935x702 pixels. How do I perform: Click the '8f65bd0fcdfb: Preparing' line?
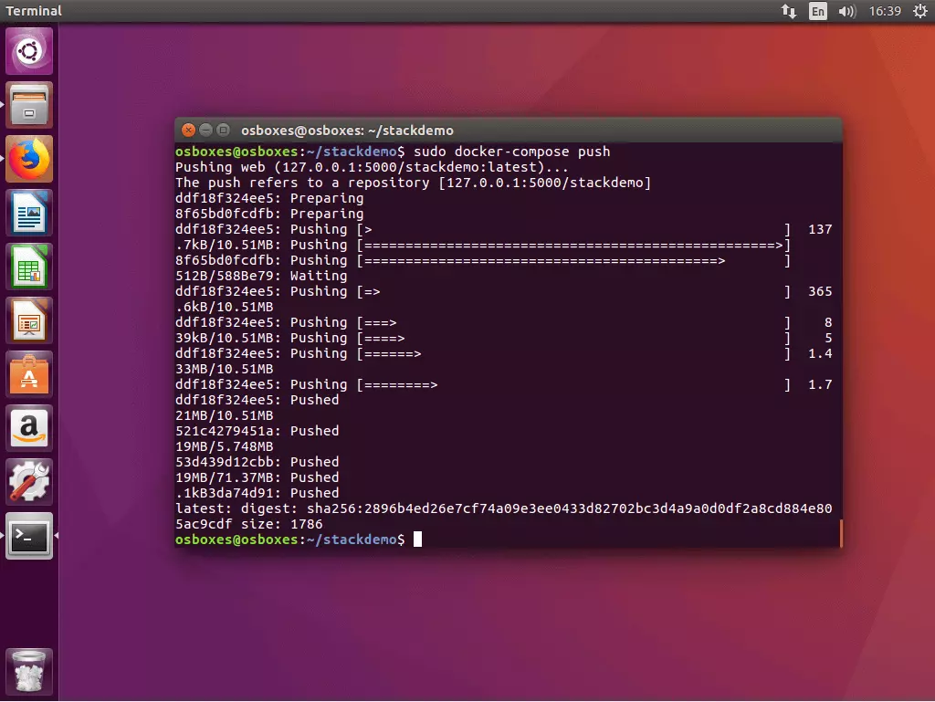tap(269, 214)
